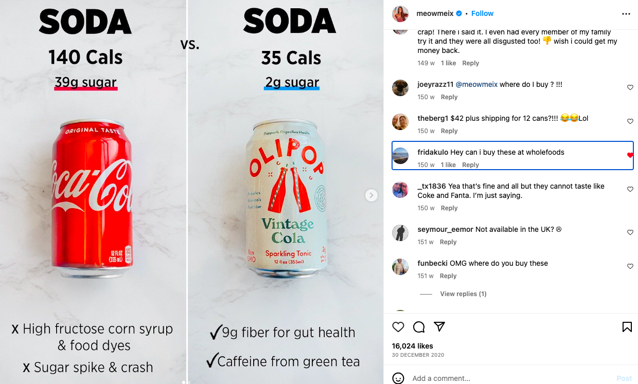Like theberg1's comment heart

point(630,121)
